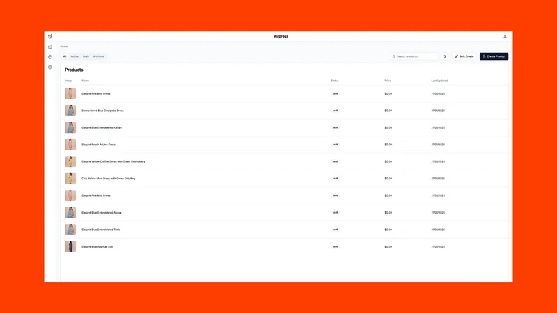
Task: Switch to the Active filter tab
Action: click(74, 56)
